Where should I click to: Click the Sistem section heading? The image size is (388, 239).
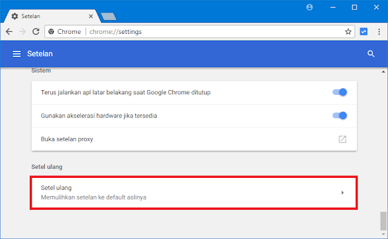click(41, 71)
